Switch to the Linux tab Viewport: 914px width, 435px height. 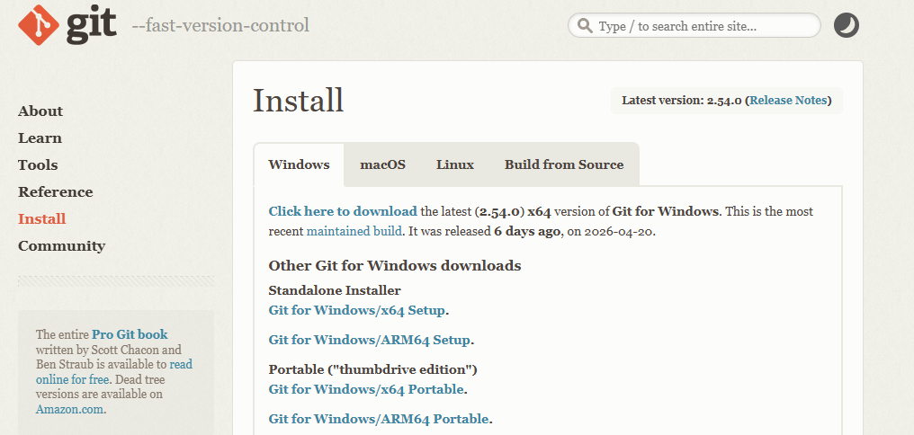pyautogui.click(x=454, y=164)
